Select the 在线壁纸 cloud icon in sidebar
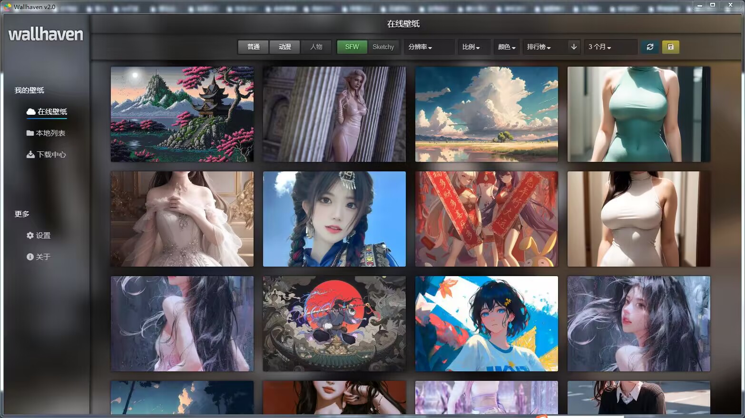 tap(30, 111)
